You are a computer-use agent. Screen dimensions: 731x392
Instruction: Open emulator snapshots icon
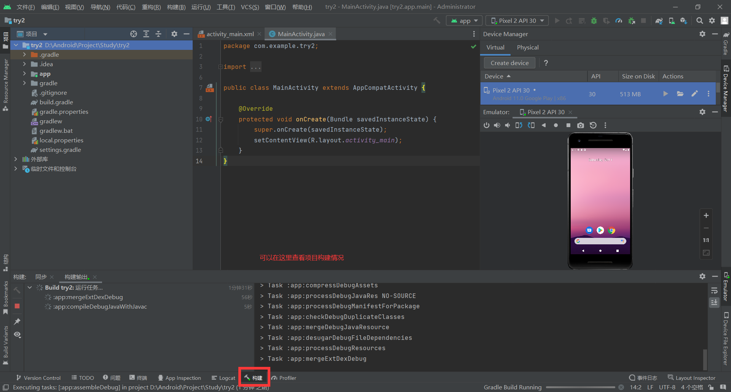click(593, 125)
